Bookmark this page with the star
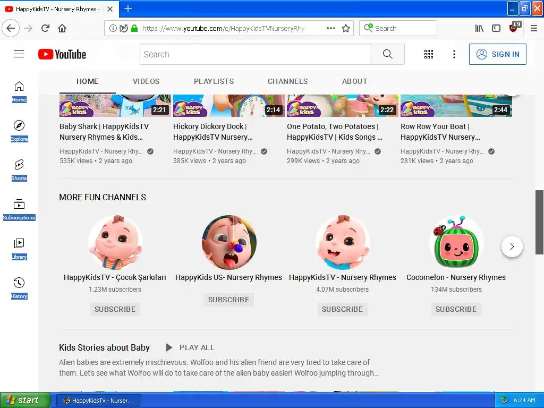 [x=345, y=28]
